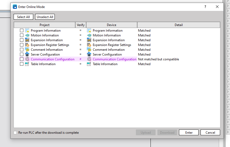Click the Expansion Register Settings project icon
The image size is (230, 147).
coord(27,45)
